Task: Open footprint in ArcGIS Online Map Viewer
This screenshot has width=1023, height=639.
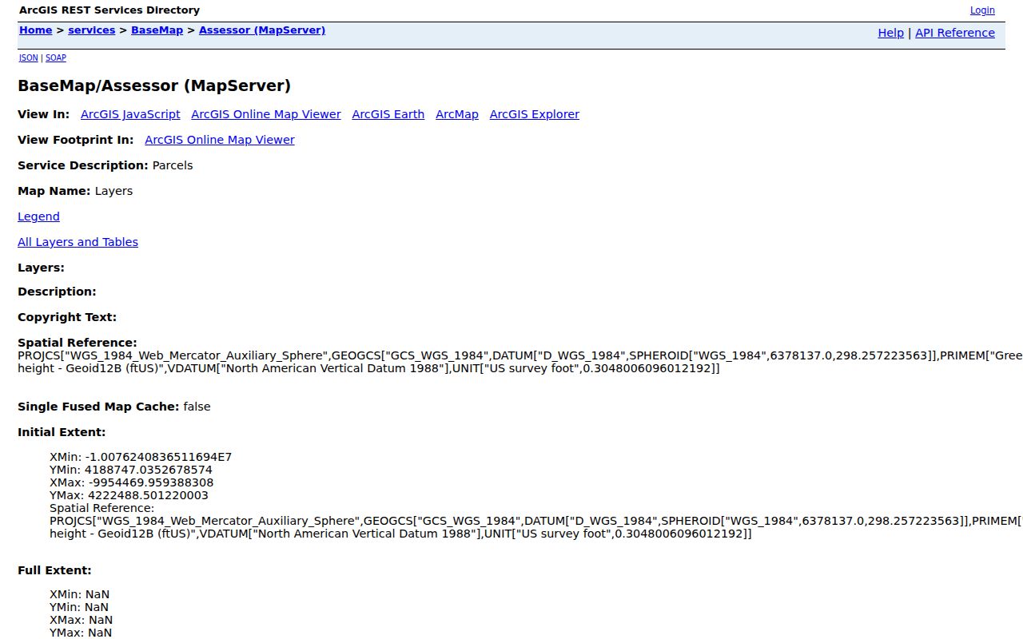Action: tap(220, 140)
